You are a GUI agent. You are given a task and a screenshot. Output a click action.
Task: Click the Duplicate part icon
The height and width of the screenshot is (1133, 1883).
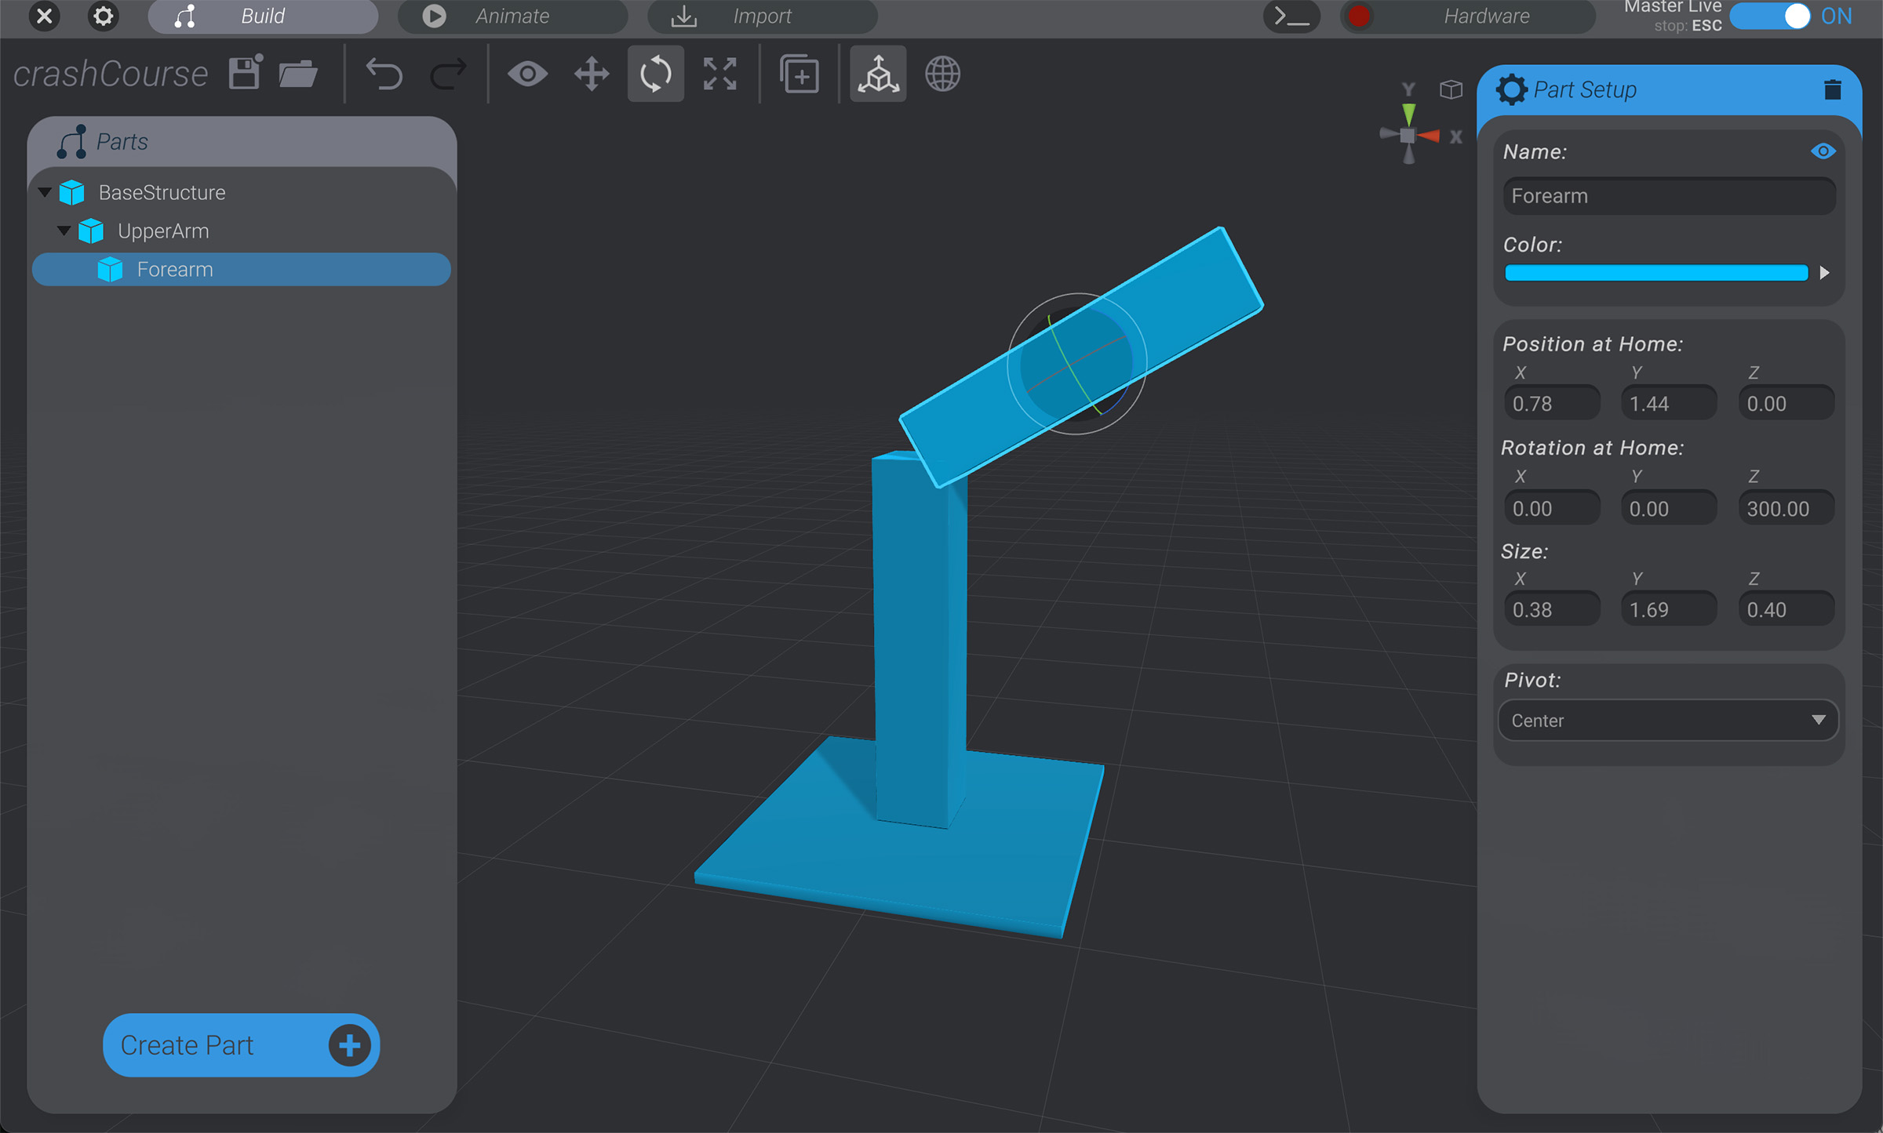(x=799, y=74)
